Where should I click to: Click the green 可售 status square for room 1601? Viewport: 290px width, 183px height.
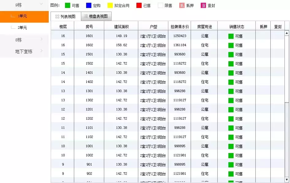pyautogui.click(x=231, y=36)
